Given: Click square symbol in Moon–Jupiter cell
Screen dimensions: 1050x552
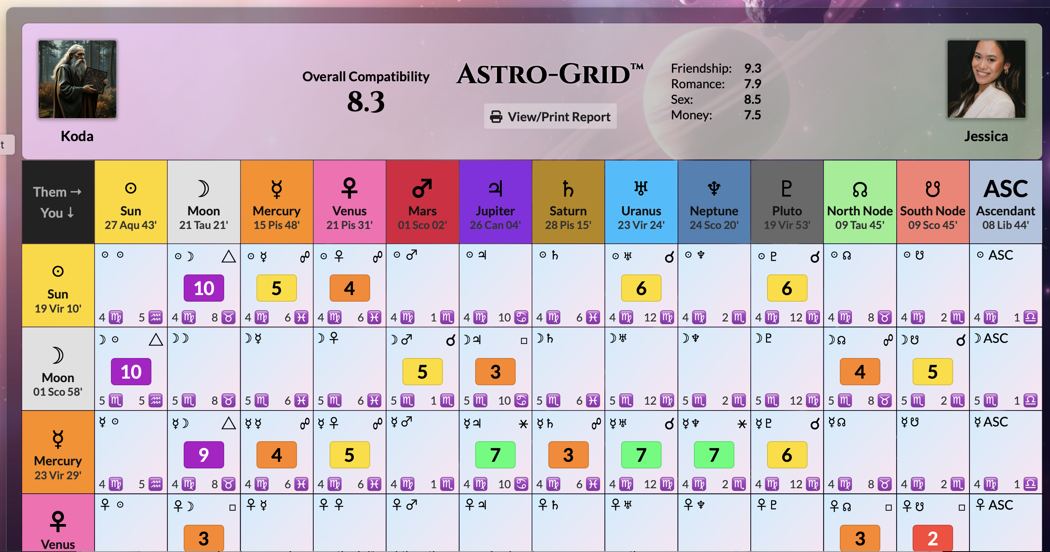Looking at the screenshot, I should click(x=524, y=341).
